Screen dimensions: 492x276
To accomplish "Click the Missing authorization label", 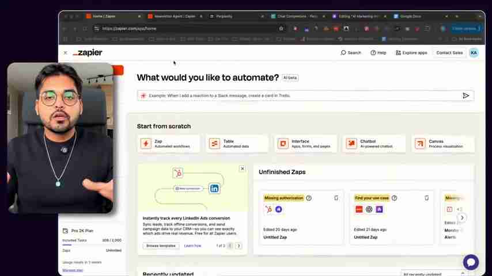I will pyautogui.click(x=283, y=198).
